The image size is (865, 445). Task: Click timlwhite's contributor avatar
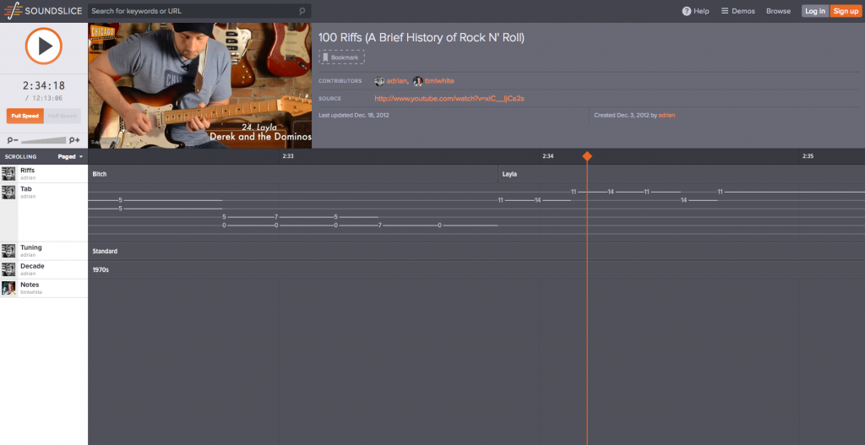pos(417,81)
